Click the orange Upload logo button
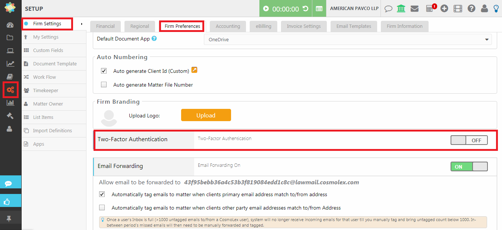502x230 pixels. coord(206,115)
